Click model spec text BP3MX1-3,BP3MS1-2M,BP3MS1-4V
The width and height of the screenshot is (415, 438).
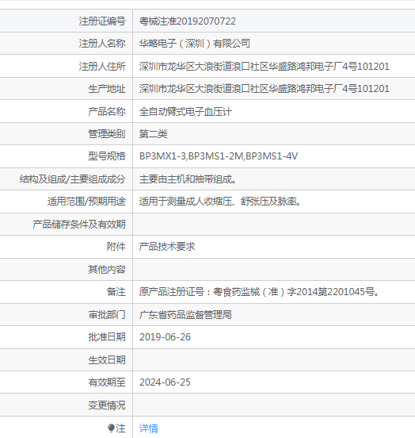click(219, 156)
